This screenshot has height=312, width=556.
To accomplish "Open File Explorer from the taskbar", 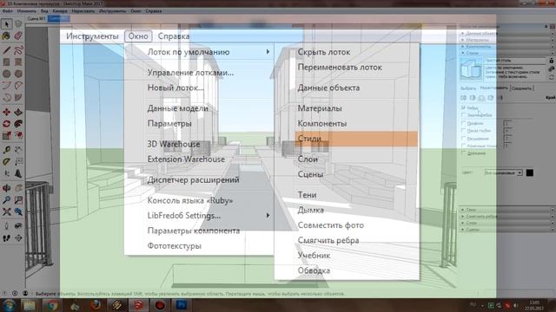I will pyautogui.click(x=30, y=305).
